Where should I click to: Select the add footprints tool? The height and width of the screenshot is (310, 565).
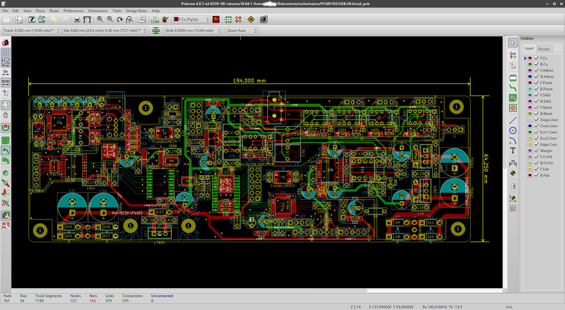(513, 78)
